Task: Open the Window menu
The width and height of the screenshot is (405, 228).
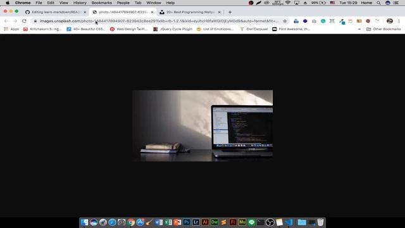Action: 154,3
